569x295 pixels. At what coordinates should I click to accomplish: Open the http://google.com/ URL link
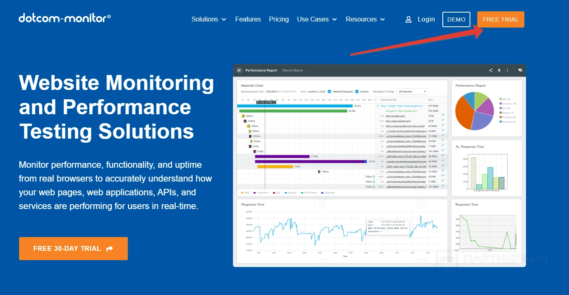pos(395,116)
